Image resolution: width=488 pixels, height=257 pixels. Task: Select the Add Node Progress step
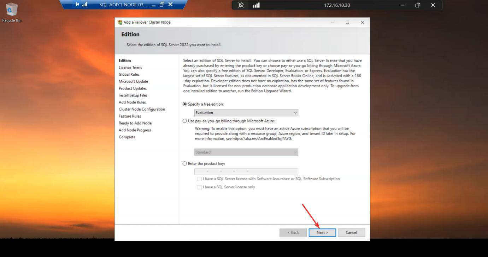pos(135,130)
